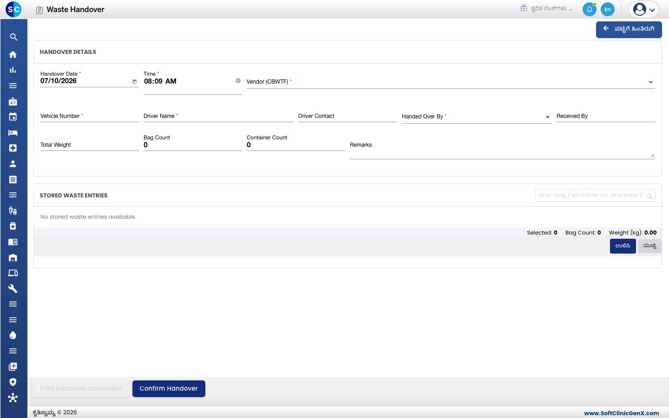The width and height of the screenshot is (669, 418).
Task: Select the wrench maintenance sidebar icon
Action: 13,288
